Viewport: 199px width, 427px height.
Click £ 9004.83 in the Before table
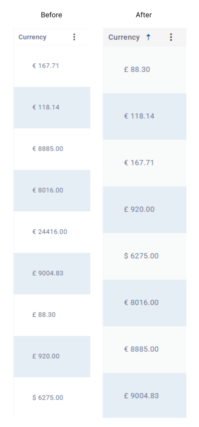tap(47, 273)
